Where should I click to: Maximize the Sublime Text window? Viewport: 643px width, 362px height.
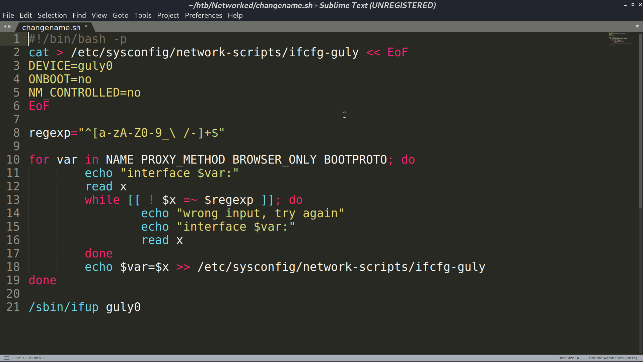coord(633,5)
